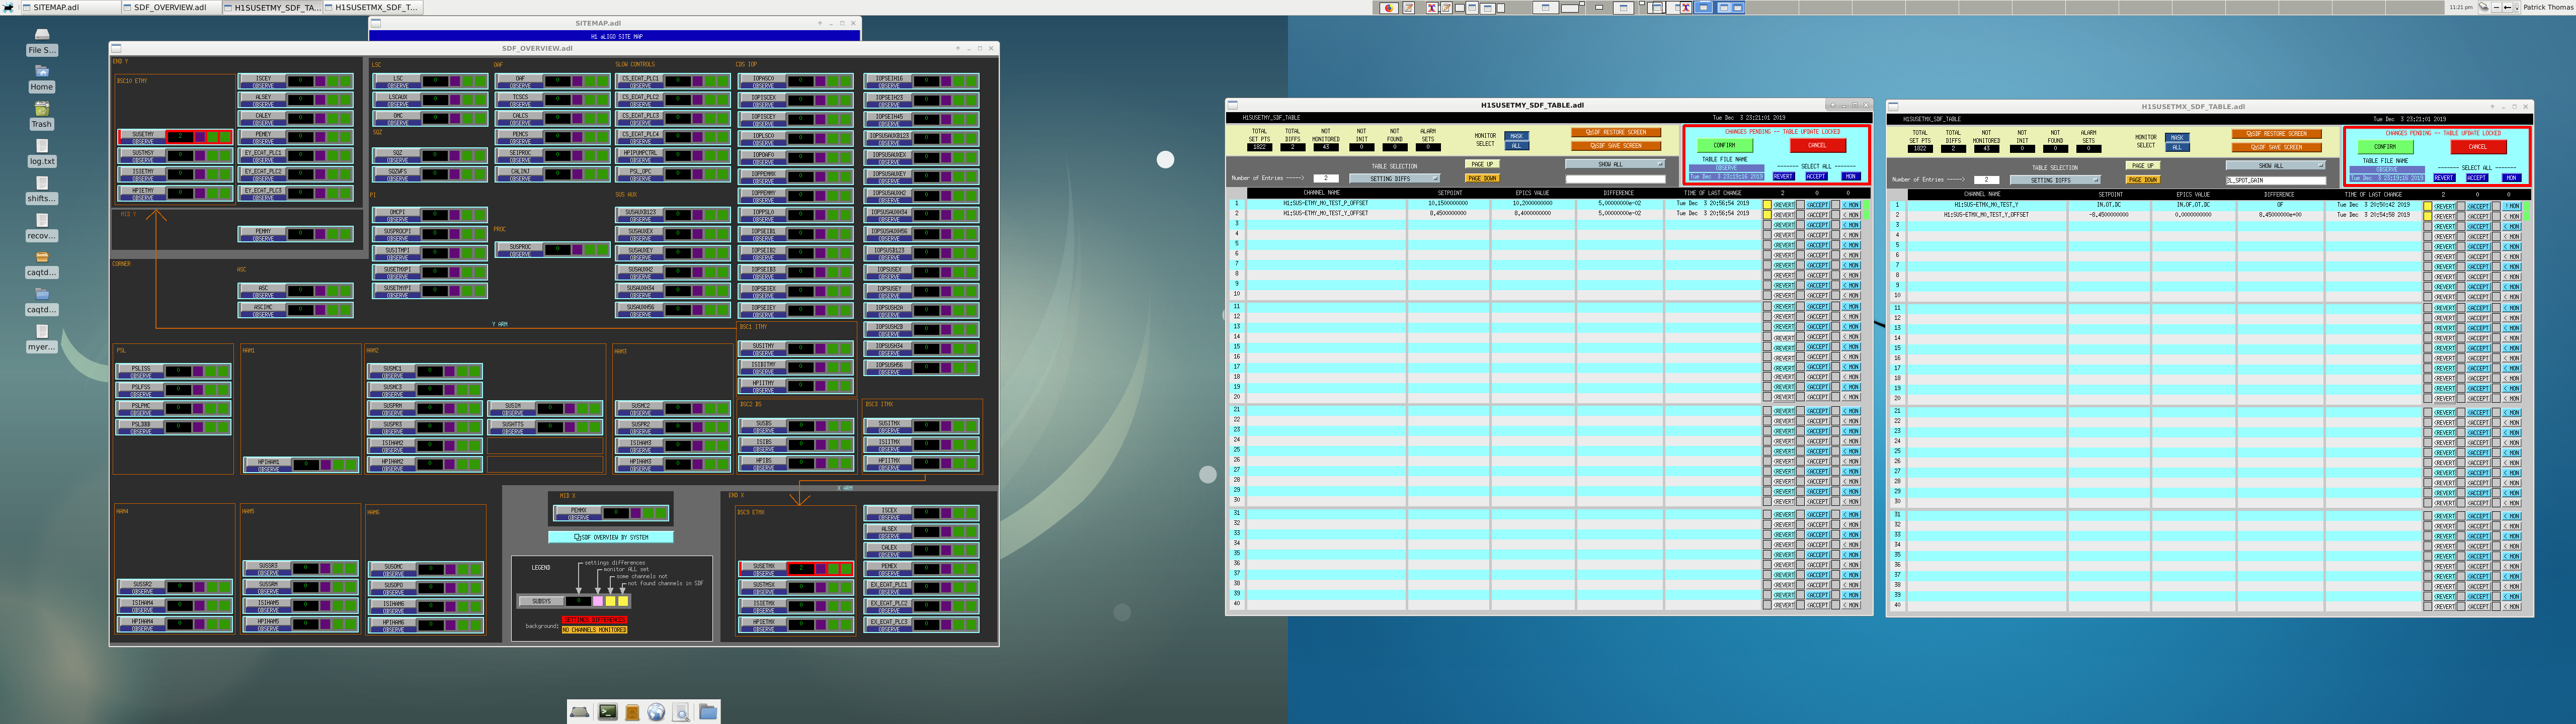Open the magnifier search icon in the dock
The image size is (2576, 724).
[x=681, y=712]
